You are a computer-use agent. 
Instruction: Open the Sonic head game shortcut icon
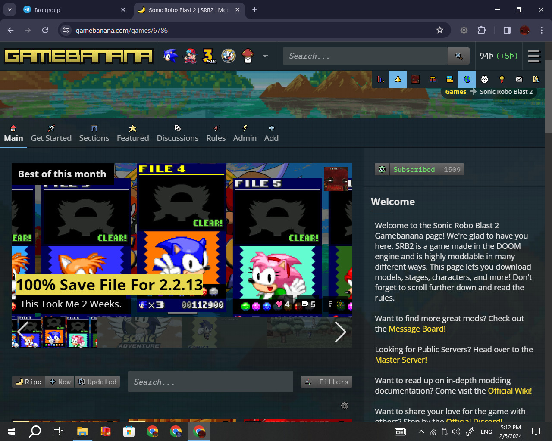(x=170, y=56)
